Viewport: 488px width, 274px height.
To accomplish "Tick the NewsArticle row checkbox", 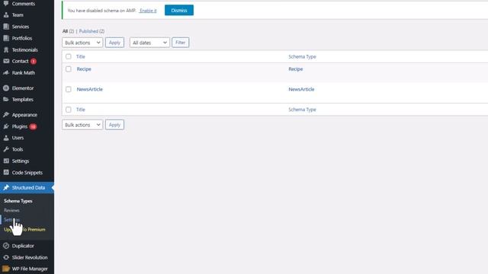I will click(x=69, y=90).
